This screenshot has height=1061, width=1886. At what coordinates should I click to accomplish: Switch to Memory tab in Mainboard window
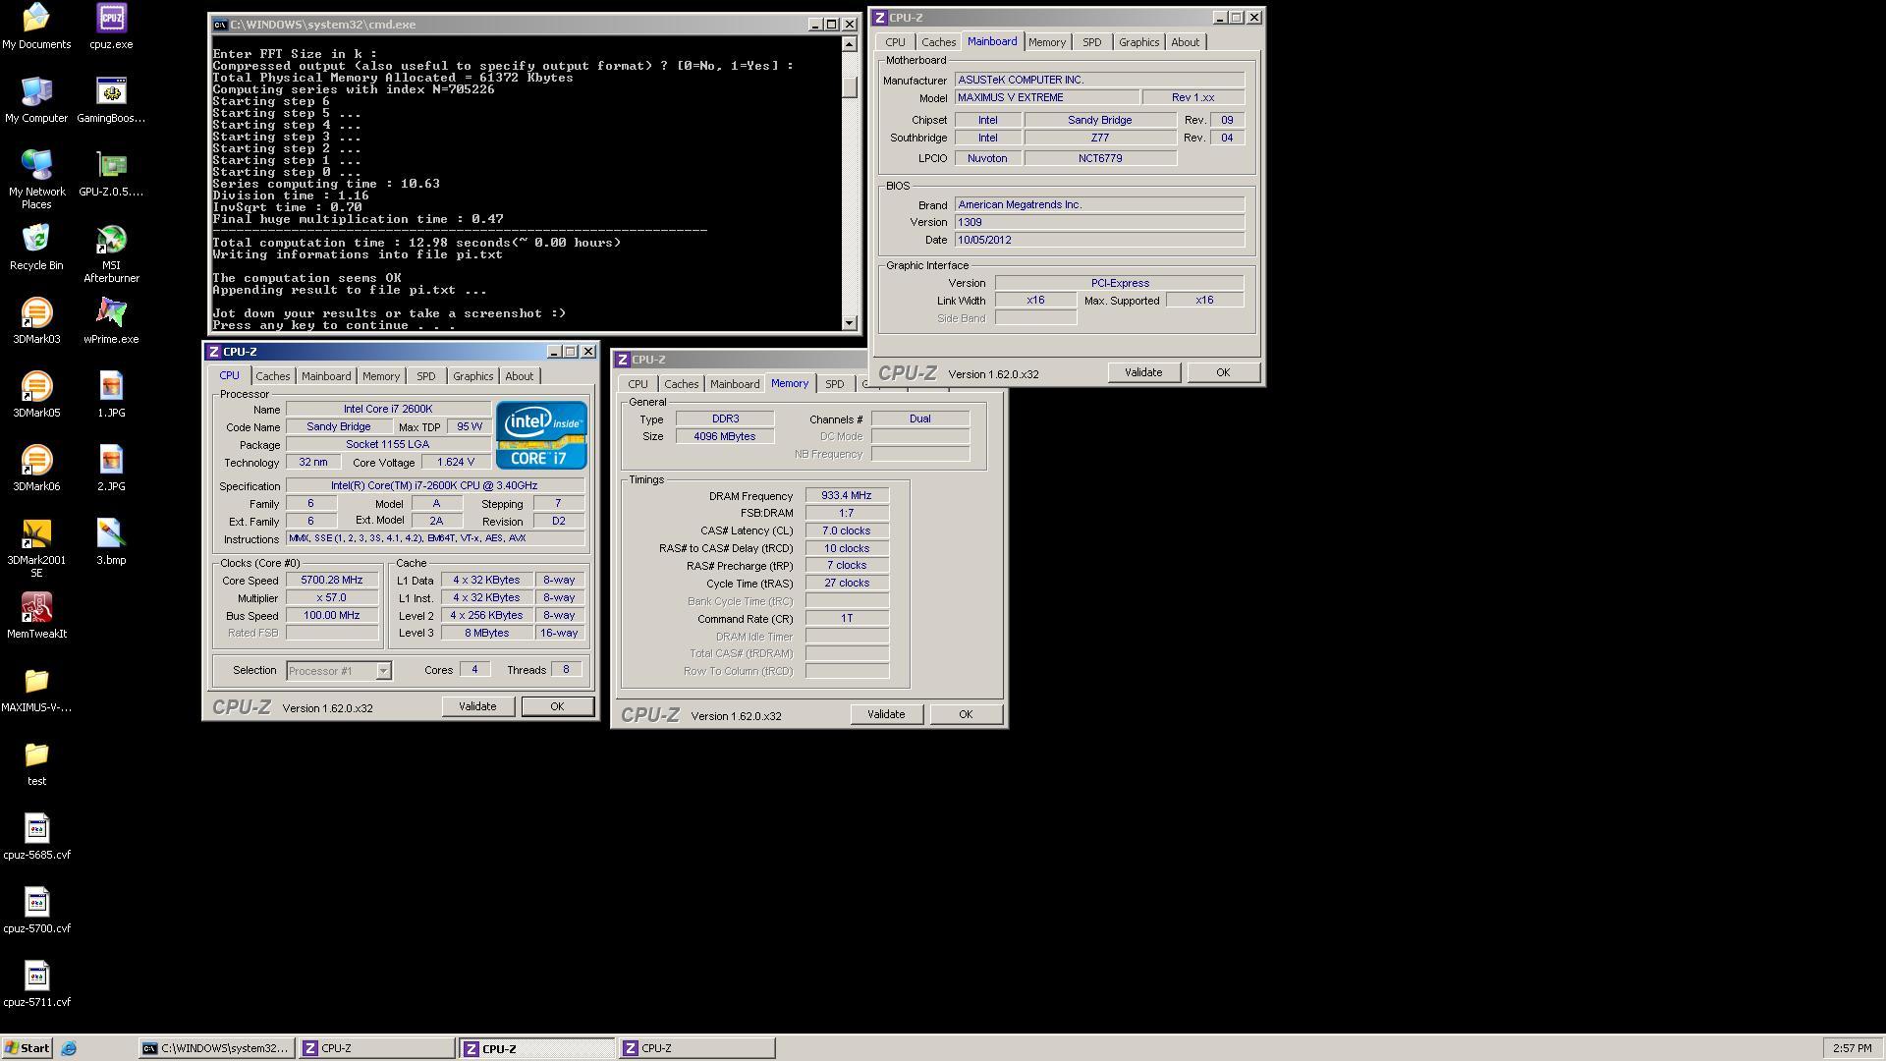pos(1046,42)
